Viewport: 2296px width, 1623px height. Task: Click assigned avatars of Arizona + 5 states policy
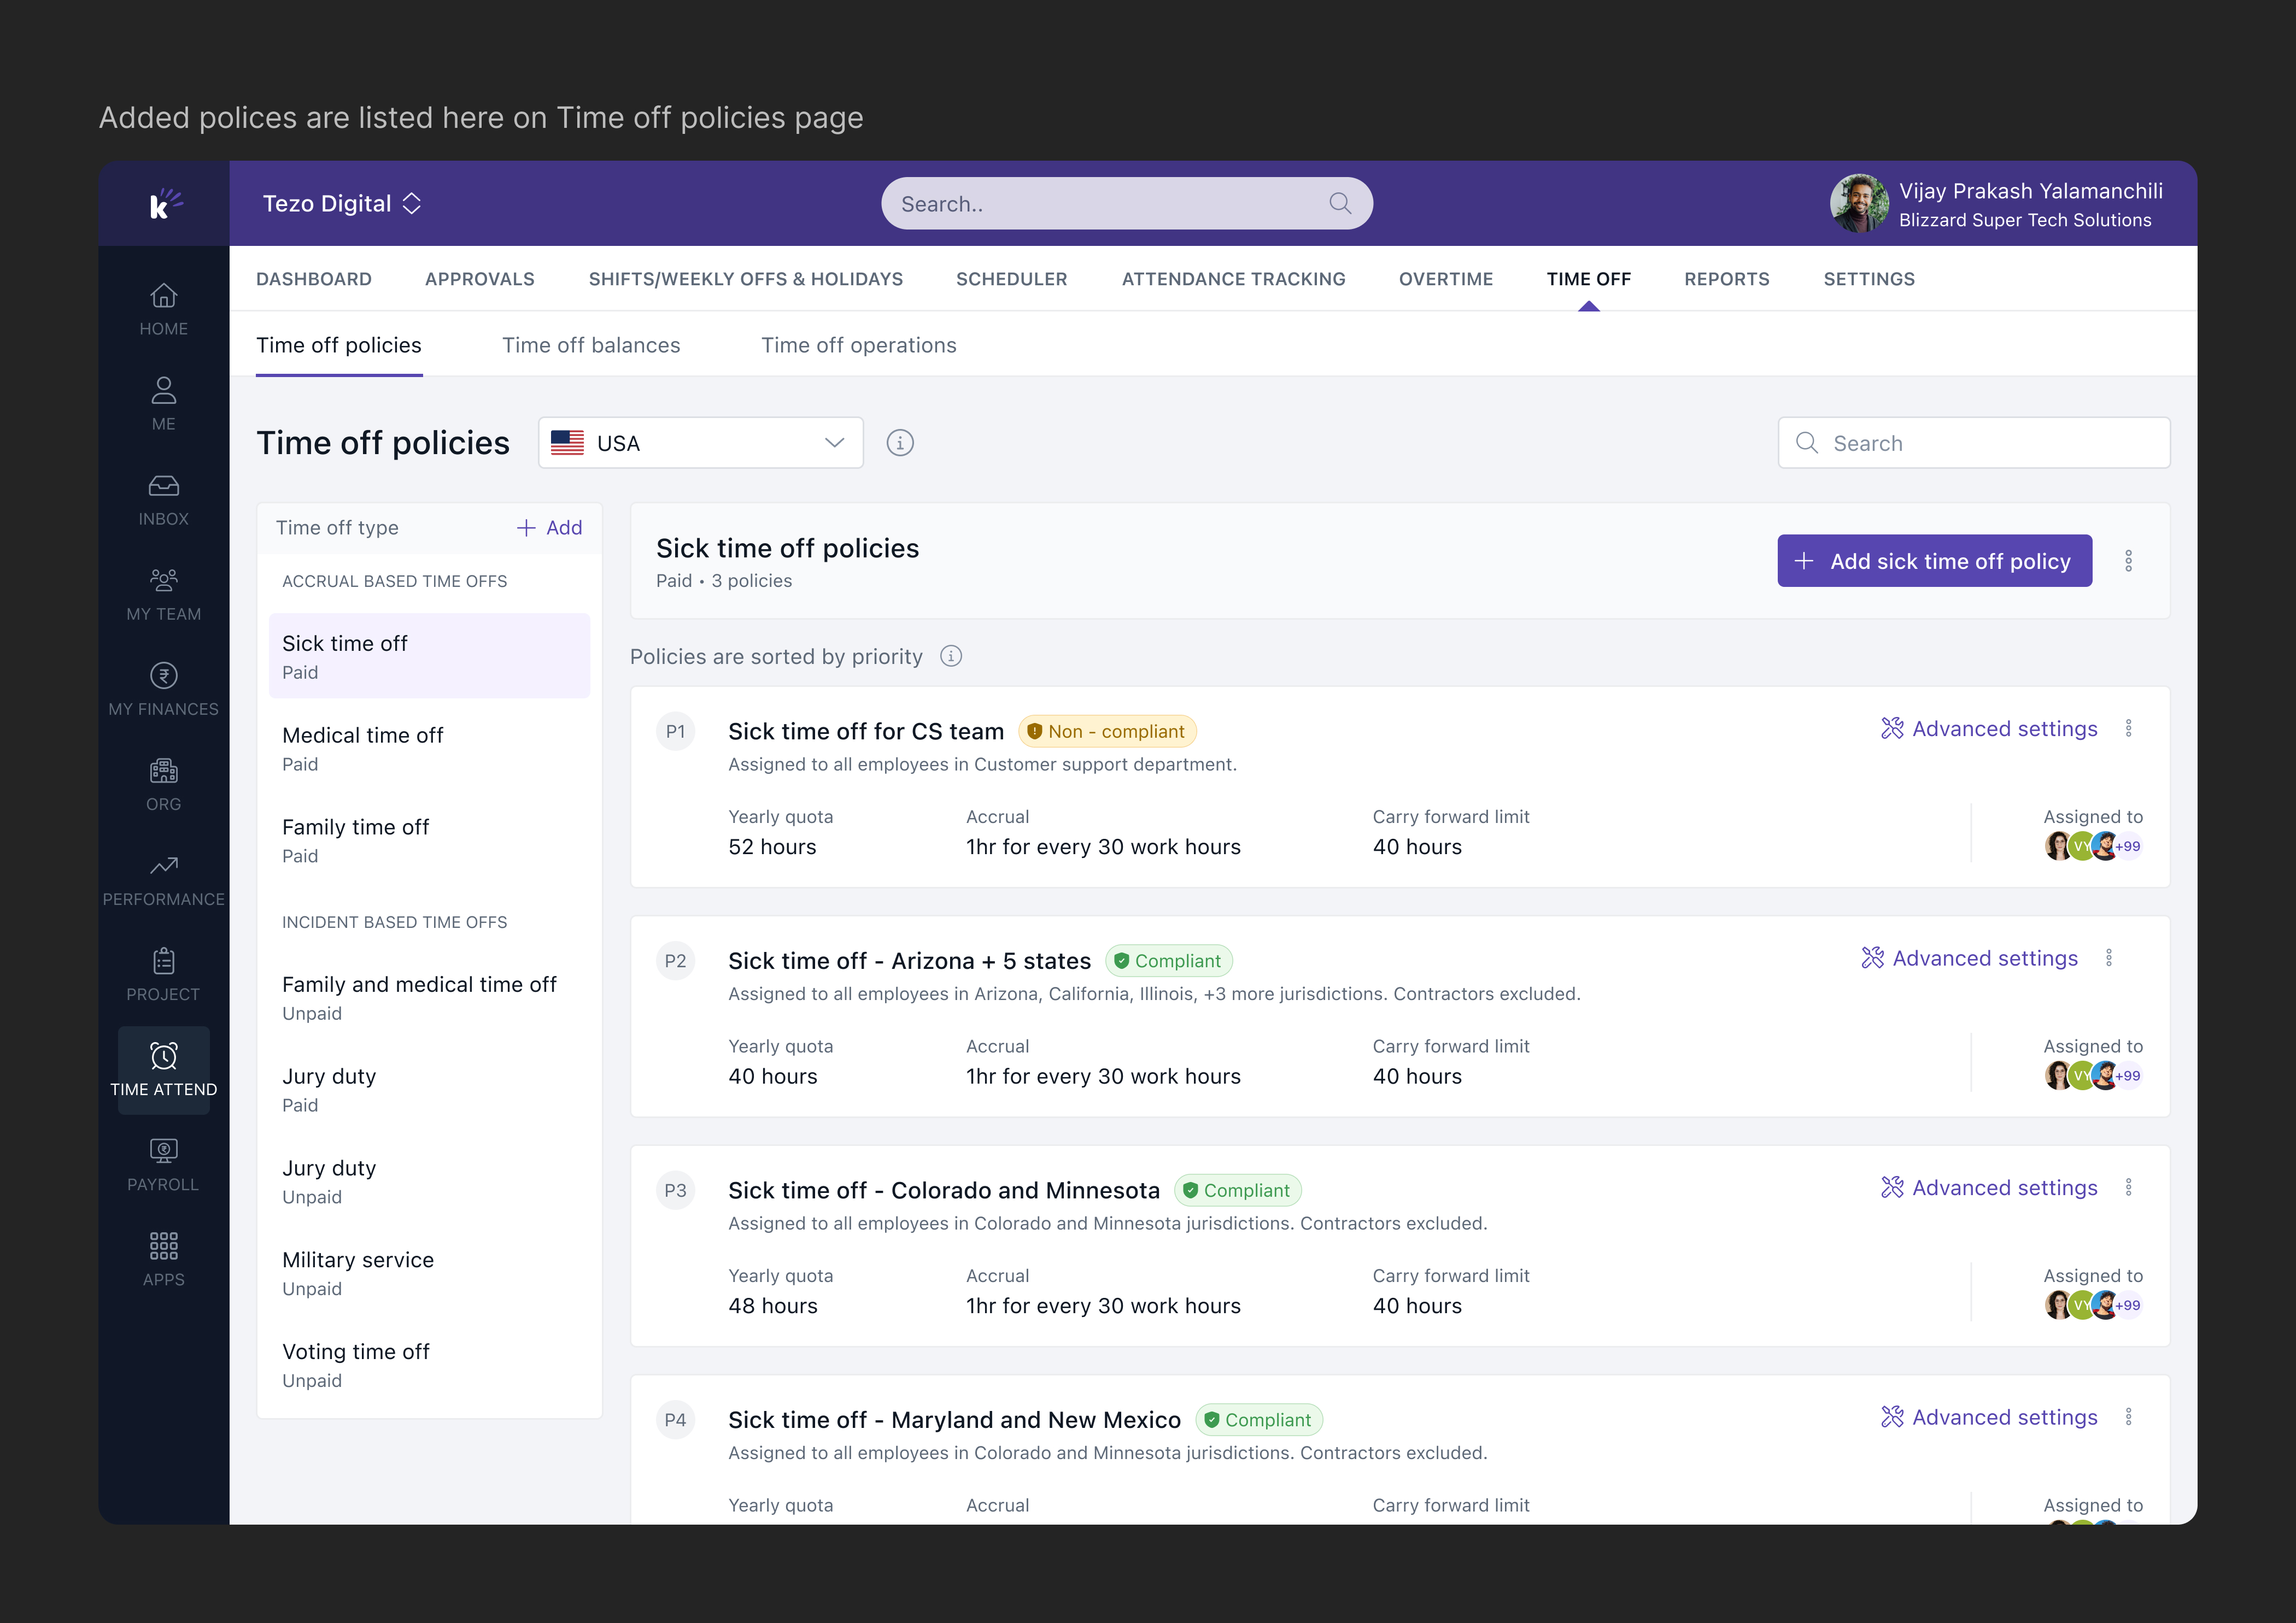coord(2093,1075)
